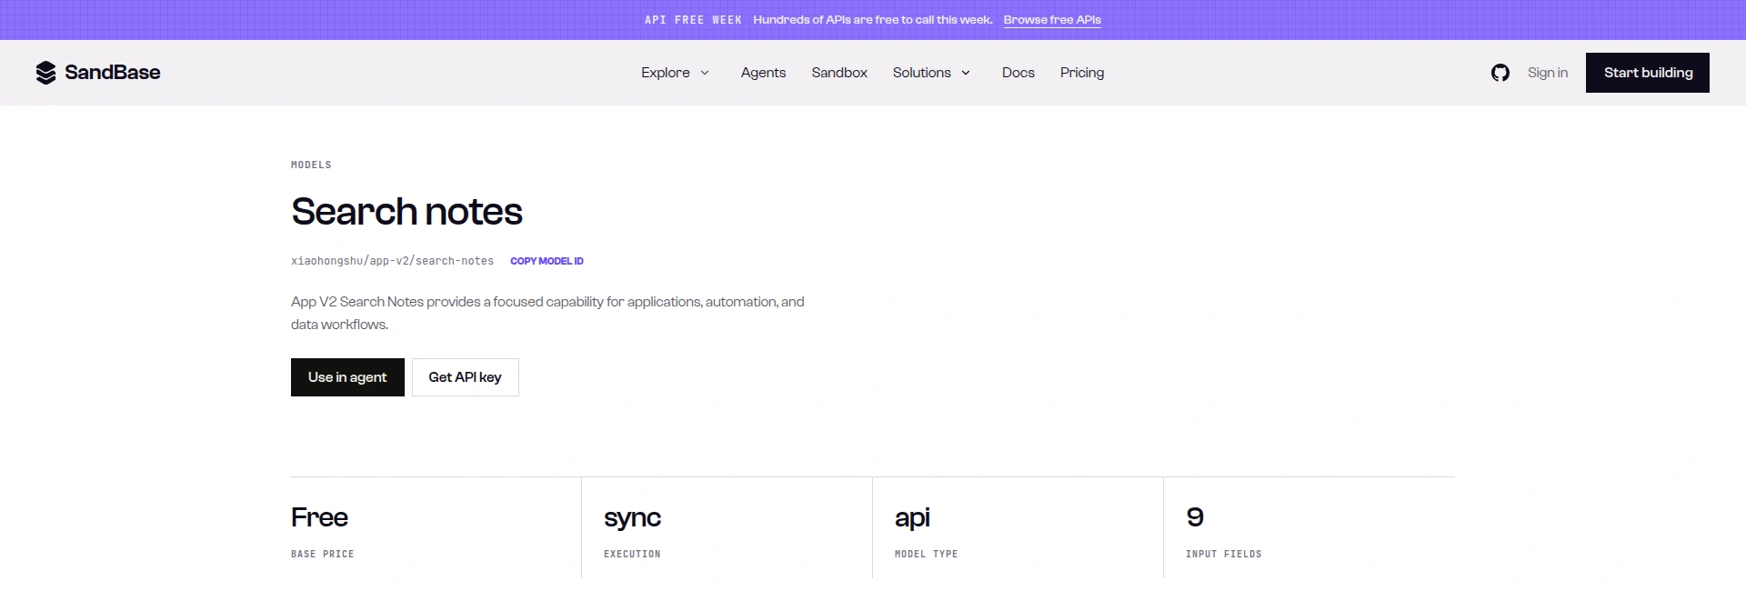Click the MODELS breadcrumb label
The width and height of the screenshot is (1746, 591).
coord(311,165)
